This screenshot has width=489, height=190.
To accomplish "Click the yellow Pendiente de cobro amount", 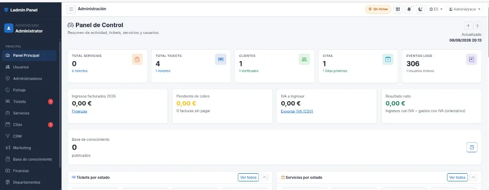I will coord(186,104).
